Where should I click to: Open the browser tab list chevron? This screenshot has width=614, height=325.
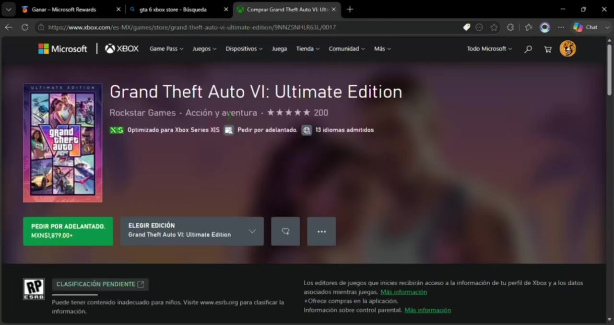coord(8,9)
